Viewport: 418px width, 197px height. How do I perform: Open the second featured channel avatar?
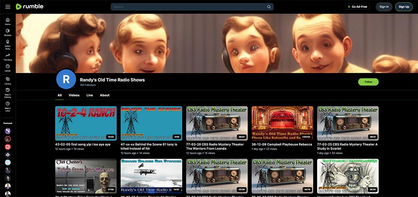tap(8, 139)
